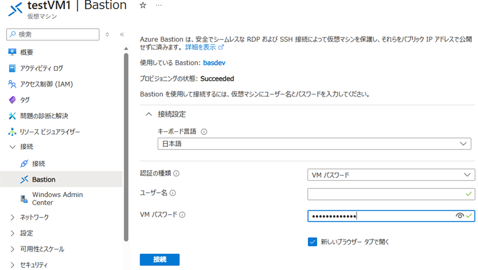The width and height of the screenshot is (478, 270).
Task: Reveal password using the eye icon
Action: 459,216
